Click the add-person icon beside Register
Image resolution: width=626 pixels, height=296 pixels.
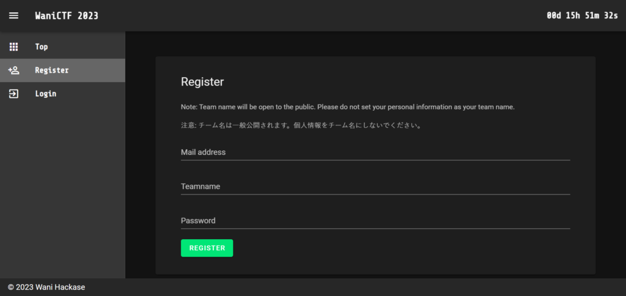click(x=13, y=70)
